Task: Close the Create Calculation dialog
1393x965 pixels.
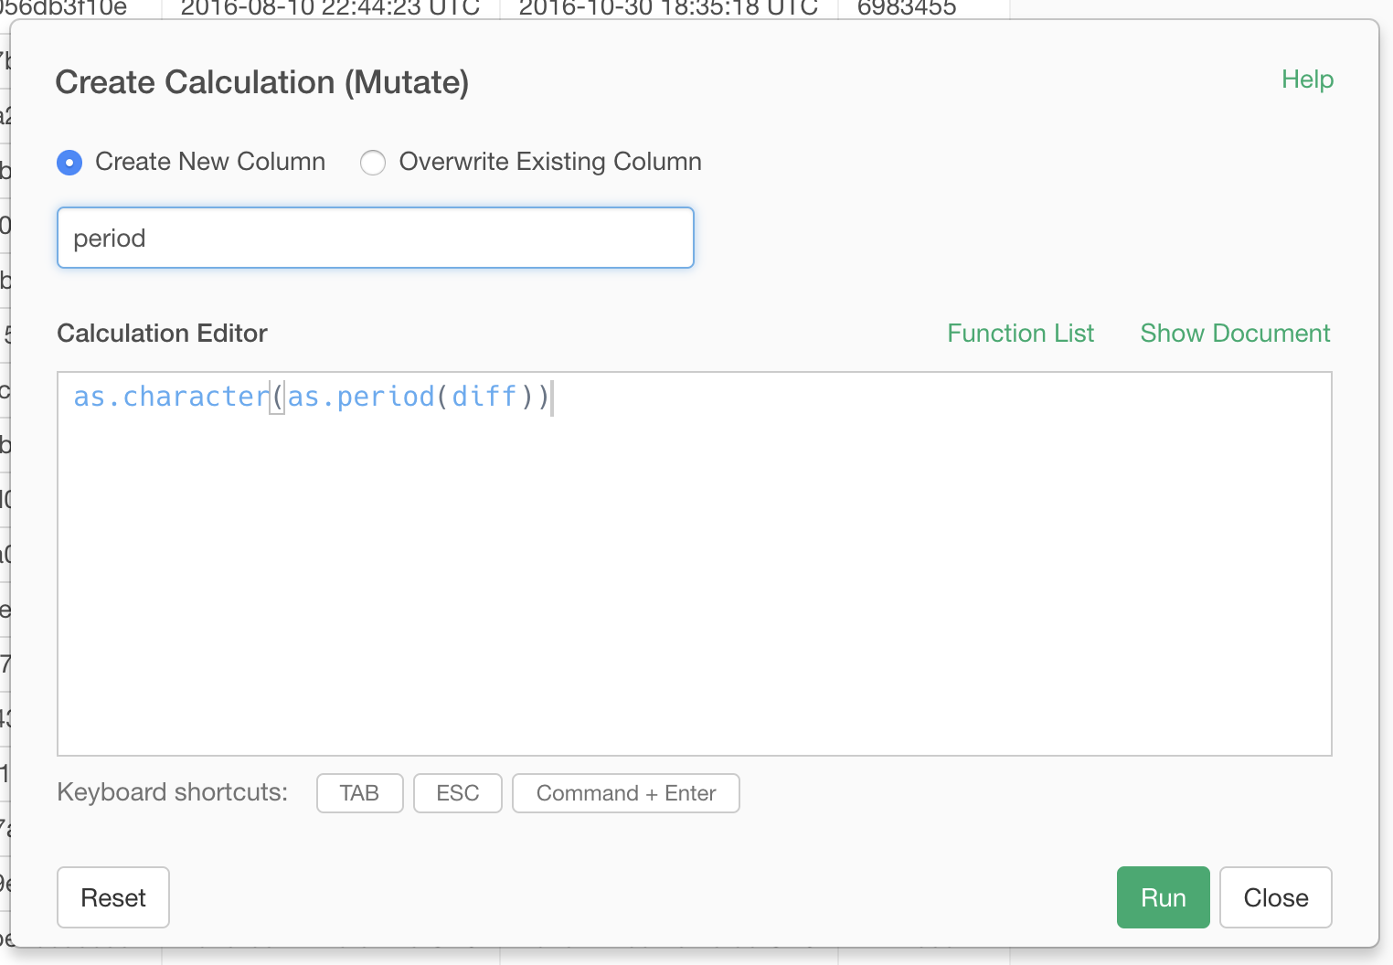Action: point(1275,897)
